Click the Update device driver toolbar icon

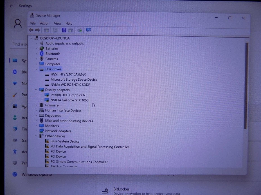[80, 30]
